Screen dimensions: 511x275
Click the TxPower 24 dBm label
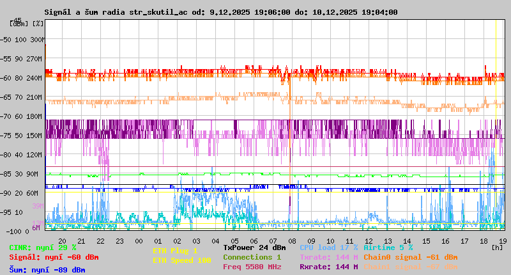tap(254, 247)
